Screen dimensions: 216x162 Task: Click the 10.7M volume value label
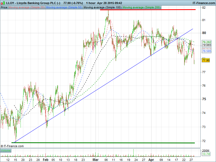pos(206,154)
